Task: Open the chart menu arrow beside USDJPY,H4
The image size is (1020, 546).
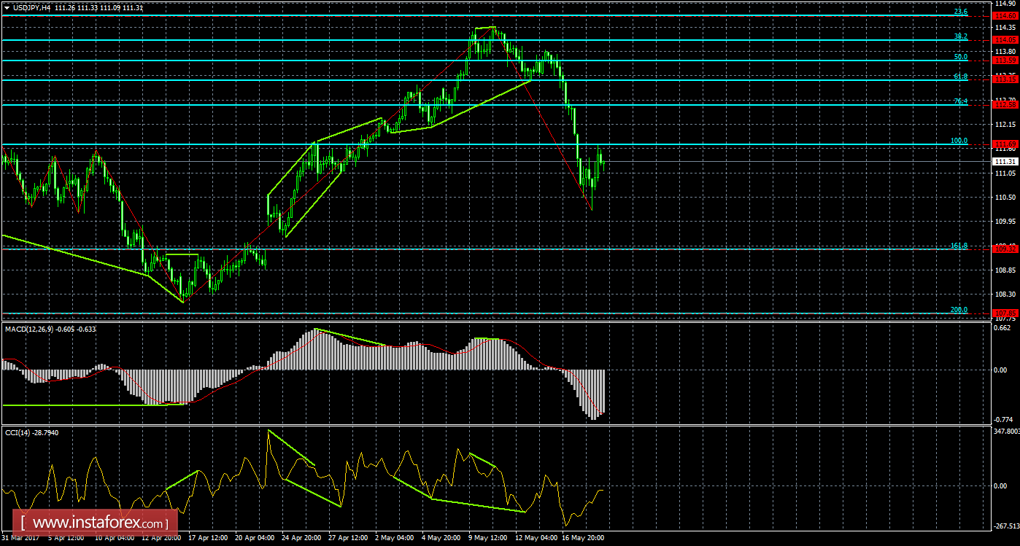Action: click(x=7, y=7)
